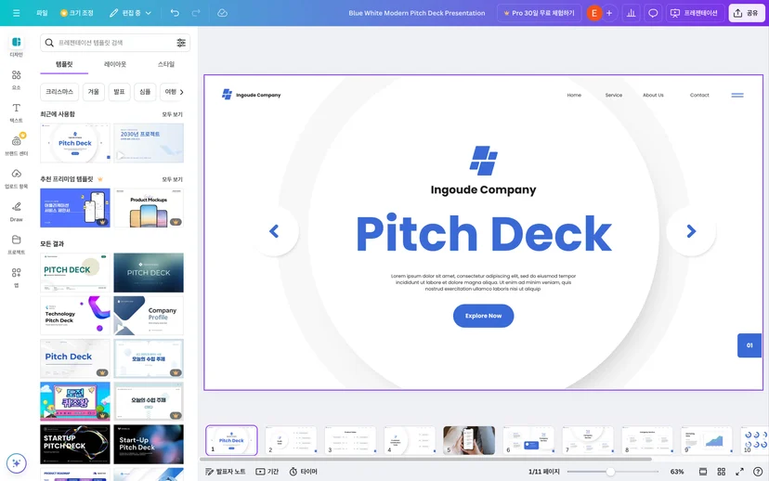Select the 겨울 category chip

tap(93, 92)
